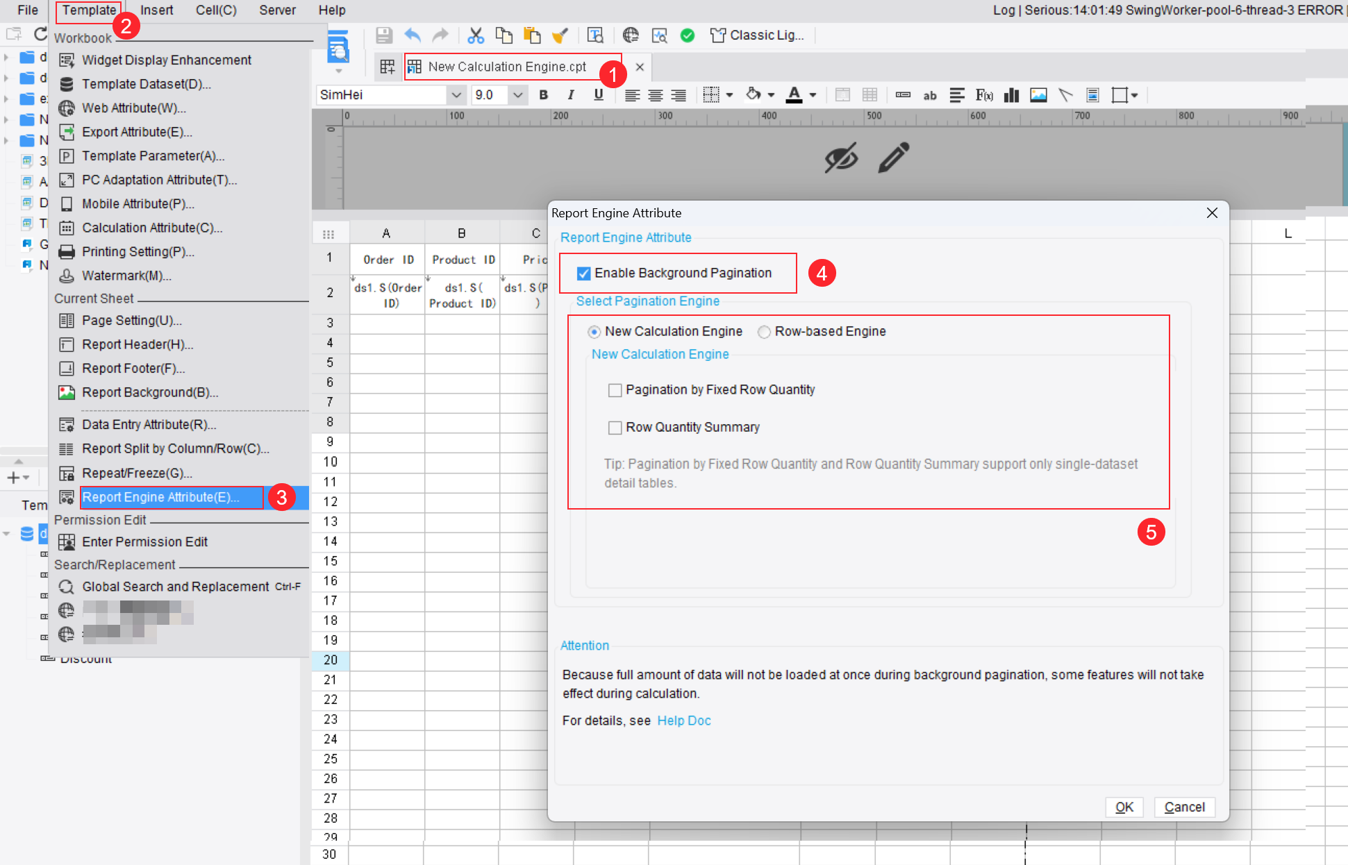Click the paint bucket fill color swatch
Screen dimensions: 1348x865
tap(754, 95)
